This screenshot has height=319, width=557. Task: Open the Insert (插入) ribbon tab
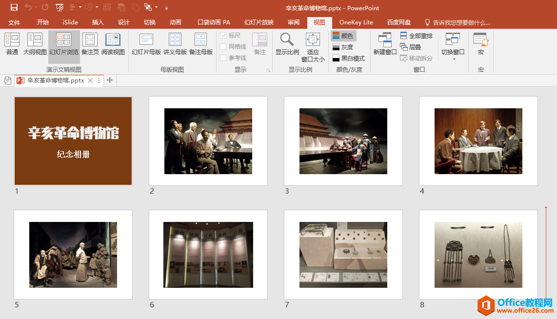pyautogui.click(x=98, y=22)
